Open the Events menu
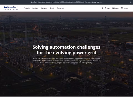Image resolution: width=133 pixels, height=100 pixels. (x=52, y=8)
